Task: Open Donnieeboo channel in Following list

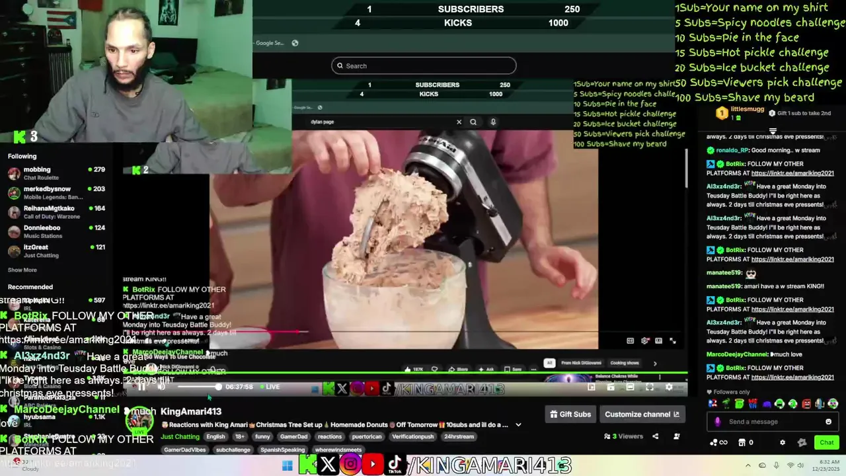Action: coord(57,231)
